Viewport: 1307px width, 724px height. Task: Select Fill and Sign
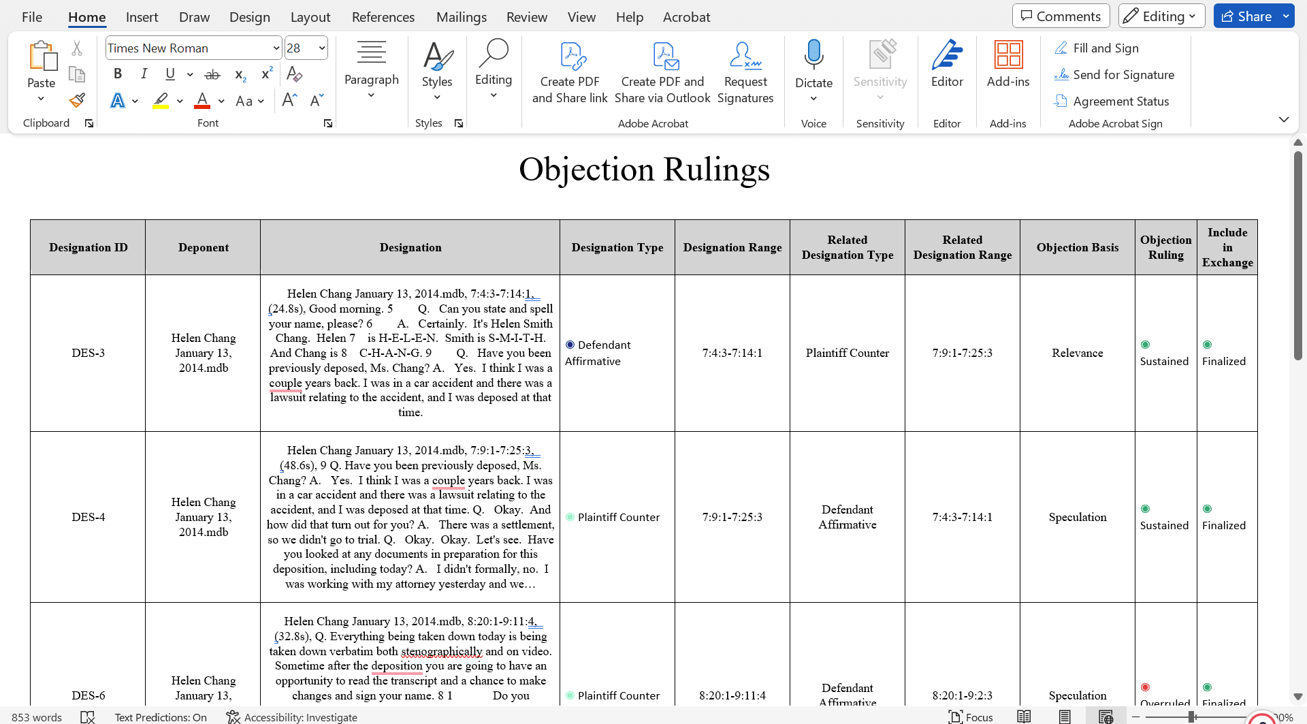(x=1097, y=48)
